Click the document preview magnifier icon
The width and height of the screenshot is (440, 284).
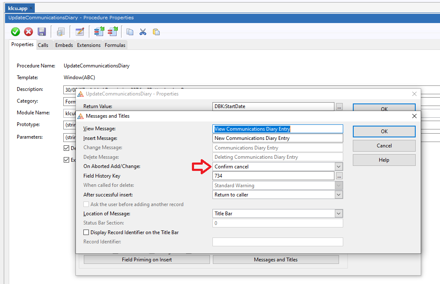tap(61, 32)
